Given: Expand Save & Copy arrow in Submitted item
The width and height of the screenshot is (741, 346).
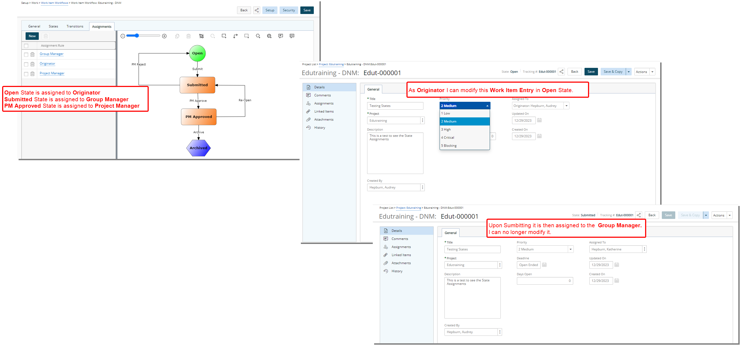Looking at the screenshot, I should coord(706,215).
